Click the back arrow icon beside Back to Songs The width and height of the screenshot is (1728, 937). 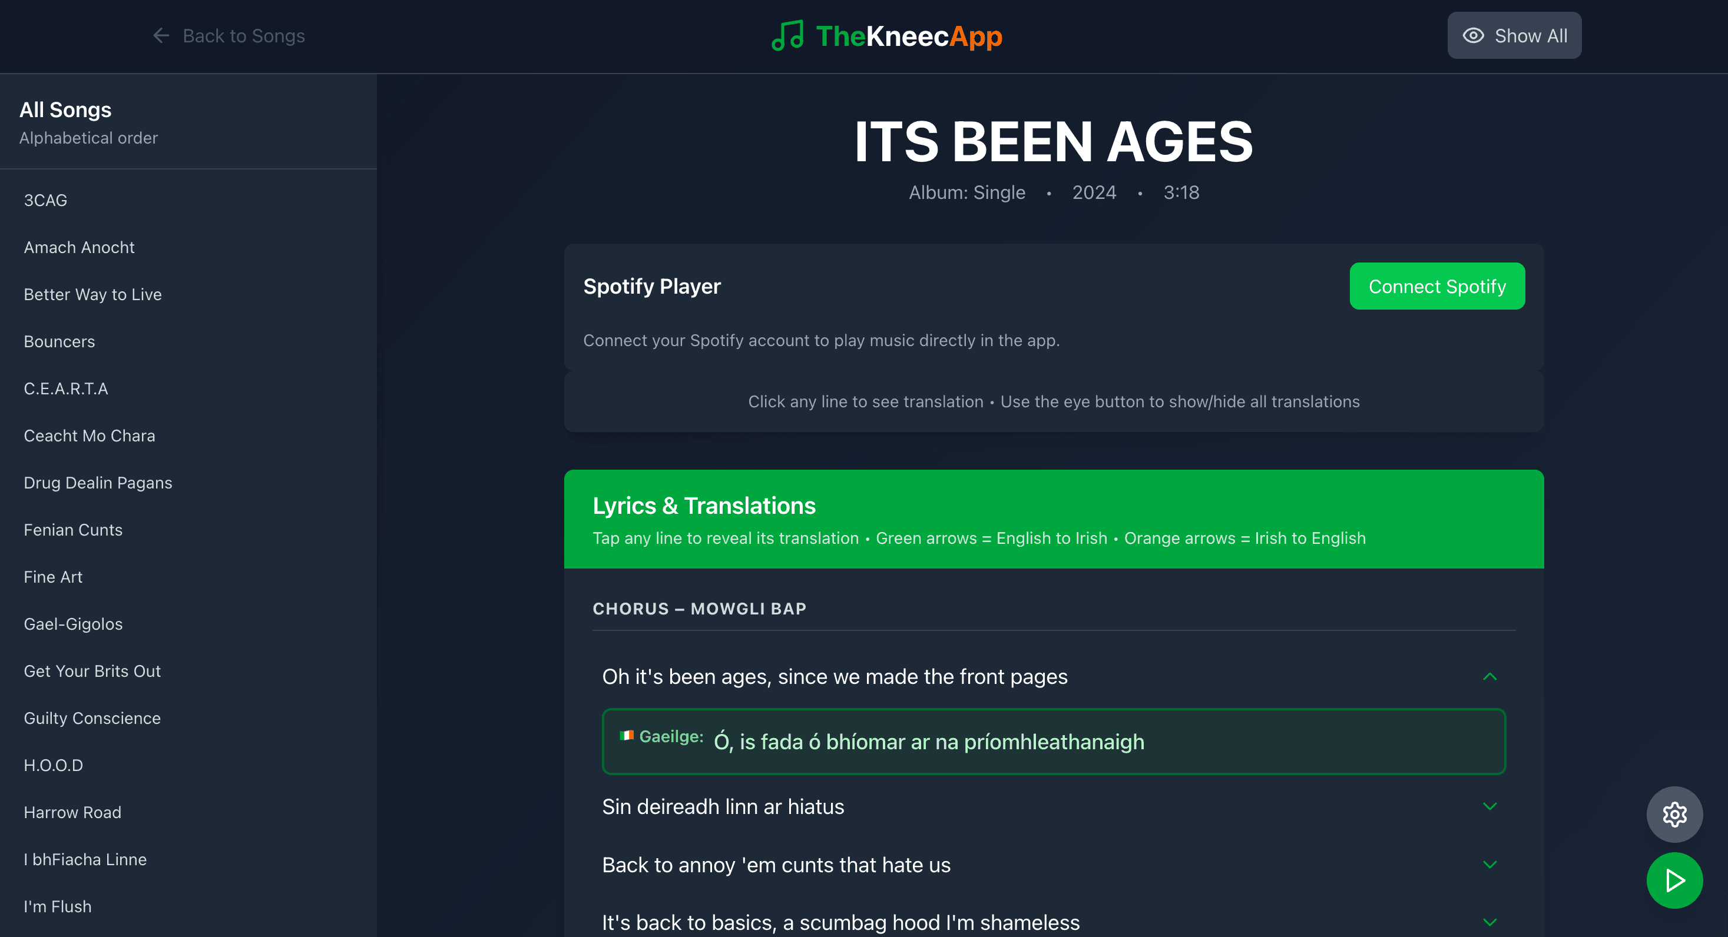pyautogui.click(x=161, y=35)
